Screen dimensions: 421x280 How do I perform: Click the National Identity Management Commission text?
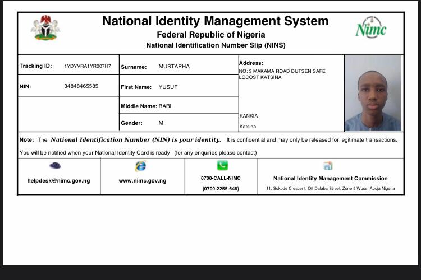[x=330, y=179]
